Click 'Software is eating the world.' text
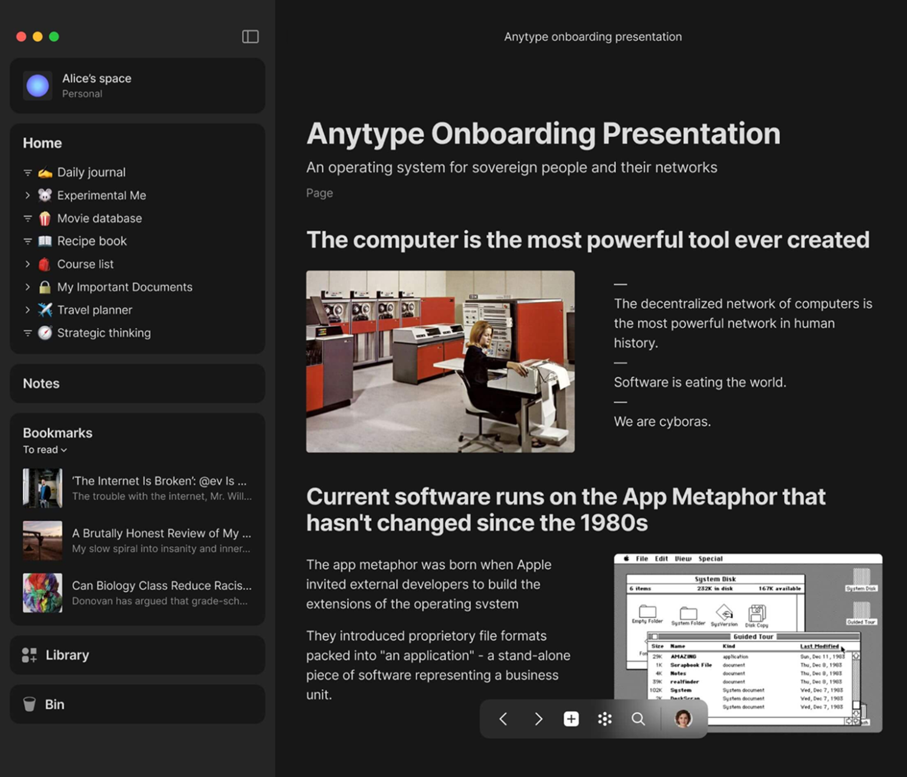Viewport: 907px width, 777px height. click(700, 382)
